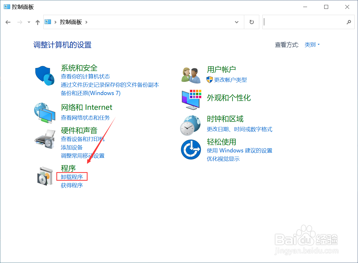Click Control Panel icon in title bar
Viewport: 358px width, 263px height.
7,7
